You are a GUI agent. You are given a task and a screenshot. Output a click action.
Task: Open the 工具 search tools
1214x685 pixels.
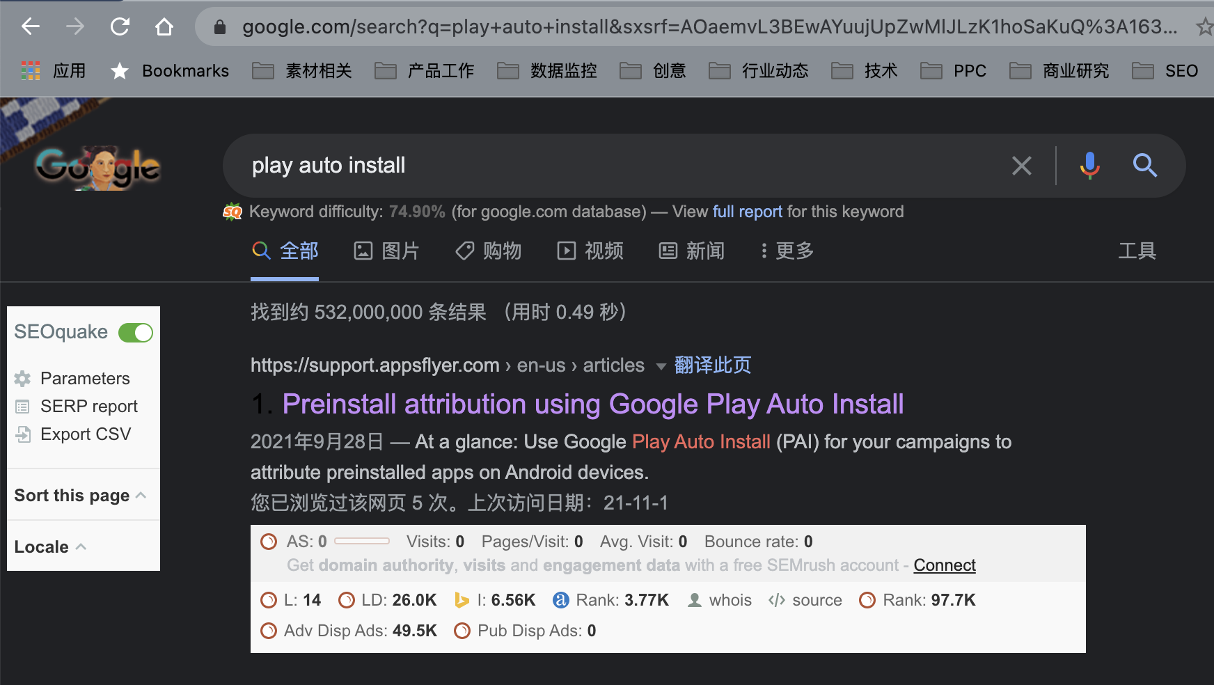pyautogui.click(x=1137, y=251)
